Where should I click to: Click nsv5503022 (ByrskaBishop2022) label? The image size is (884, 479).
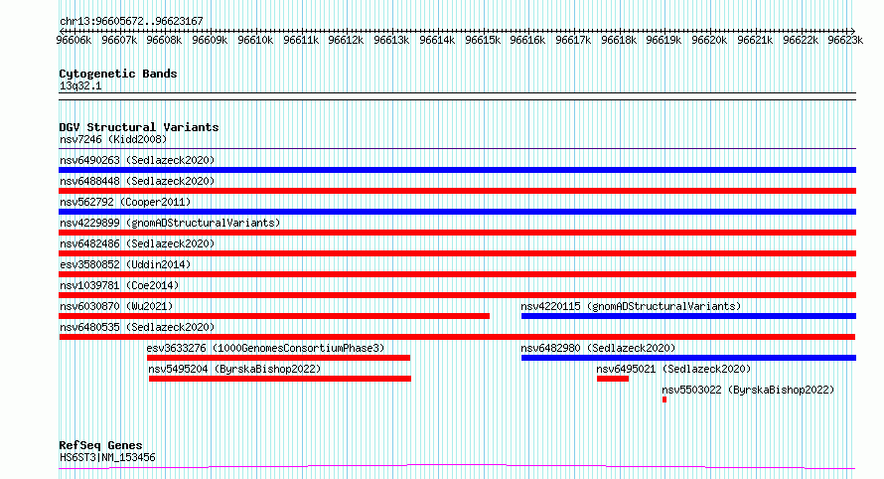coord(748,390)
